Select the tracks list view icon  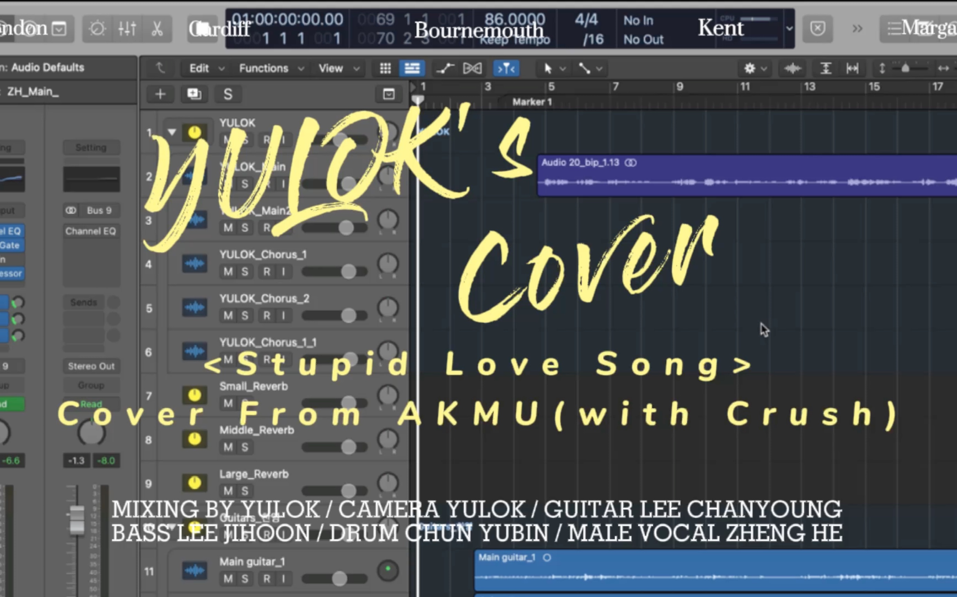pyautogui.click(x=412, y=68)
